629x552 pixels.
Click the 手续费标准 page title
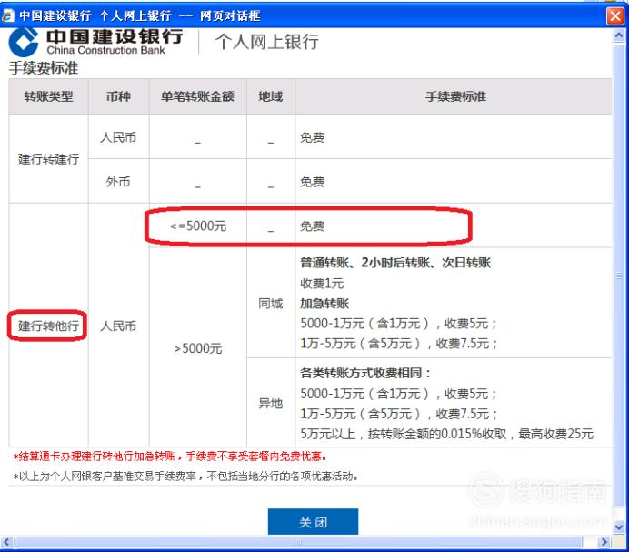[44, 68]
